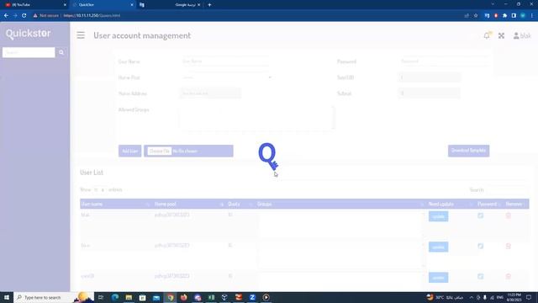Open the browser extensions puzzle icon
The image size is (538, 303).
pos(504,15)
